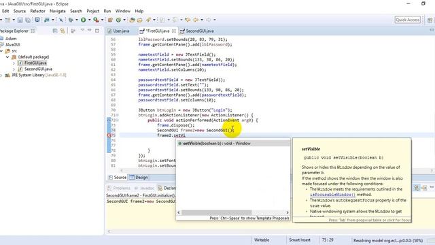The width and height of the screenshot is (435, 245).
Task: Open the Run button dropdown arrow
Action: (89, 20)
